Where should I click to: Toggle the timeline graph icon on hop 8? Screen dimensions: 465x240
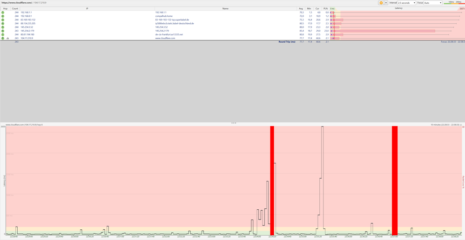8,38
